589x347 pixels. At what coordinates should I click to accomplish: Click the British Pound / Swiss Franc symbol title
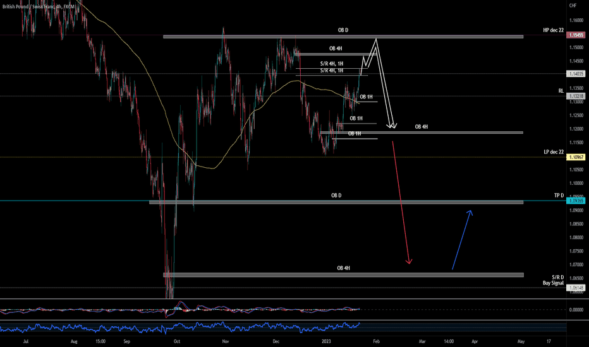tap(39, 6)
